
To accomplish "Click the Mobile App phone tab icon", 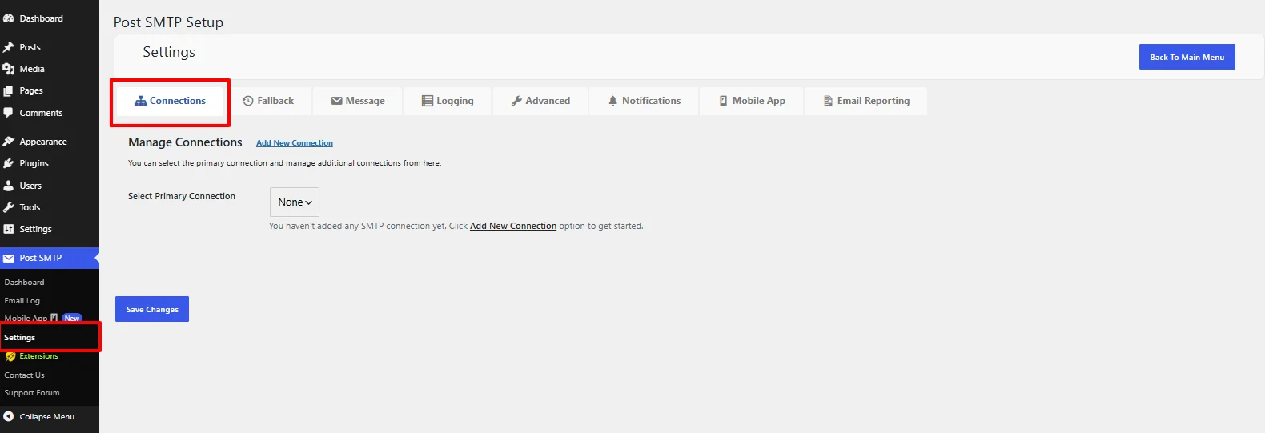I will 723,101.
